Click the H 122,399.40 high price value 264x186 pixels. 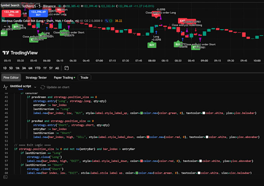point(89,6)
